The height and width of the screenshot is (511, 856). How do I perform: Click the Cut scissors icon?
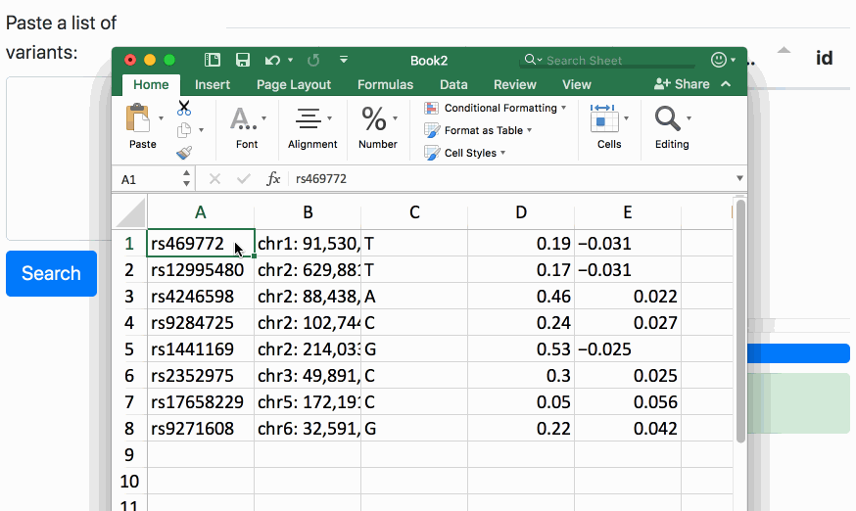click(x=184, y=109)
